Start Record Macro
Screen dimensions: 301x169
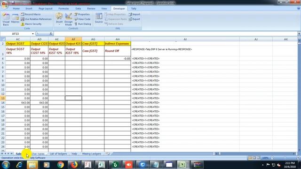coord(31,15)
